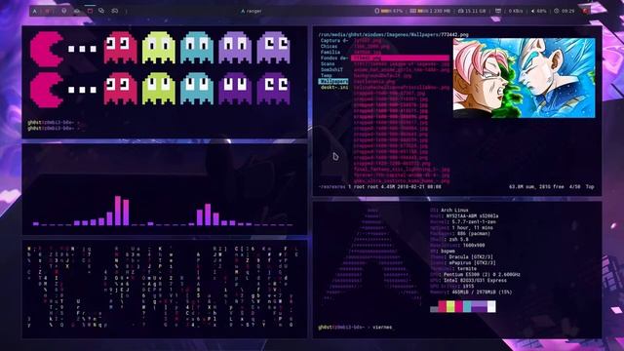624x351 pixels.
Task: Click the 'ranger' window title in top bar
Action: tap(252, 11)
